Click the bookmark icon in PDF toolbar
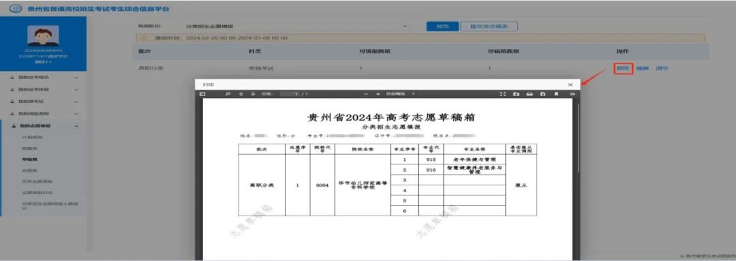The image size is (736, 261). click(x=556, y=94)
